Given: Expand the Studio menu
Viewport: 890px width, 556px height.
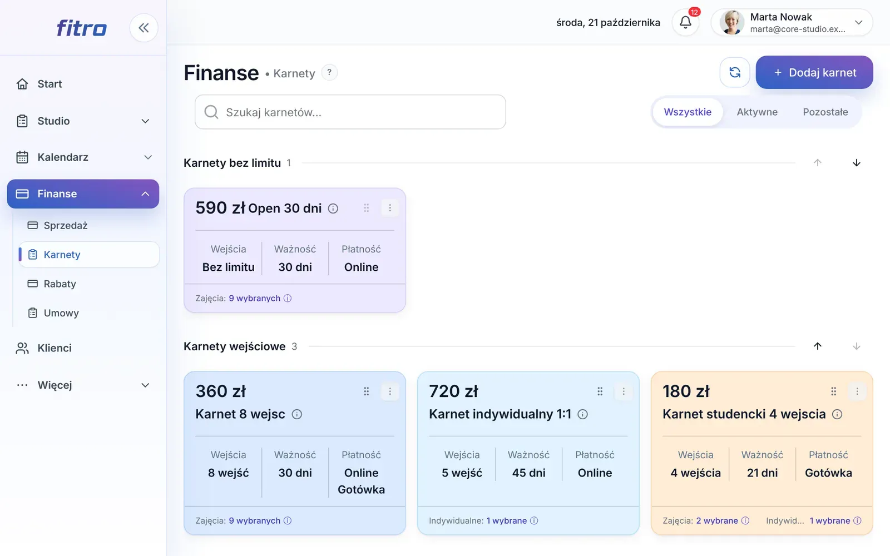Looking at the screenshot, I should tap(83, 121).
